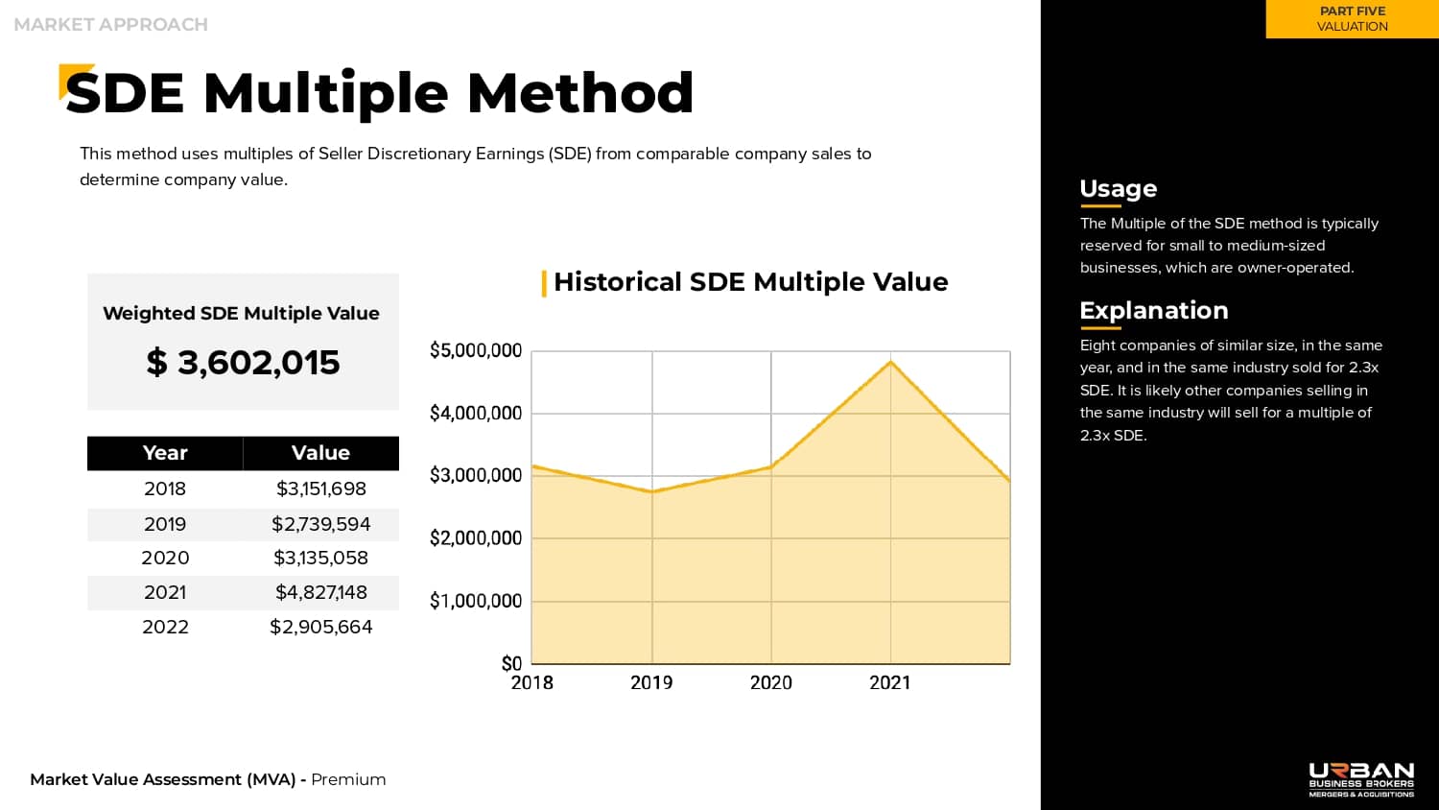Click the yellow underline beneath Explanation
The image size is (1439, 810).
tap(1099, 328)
